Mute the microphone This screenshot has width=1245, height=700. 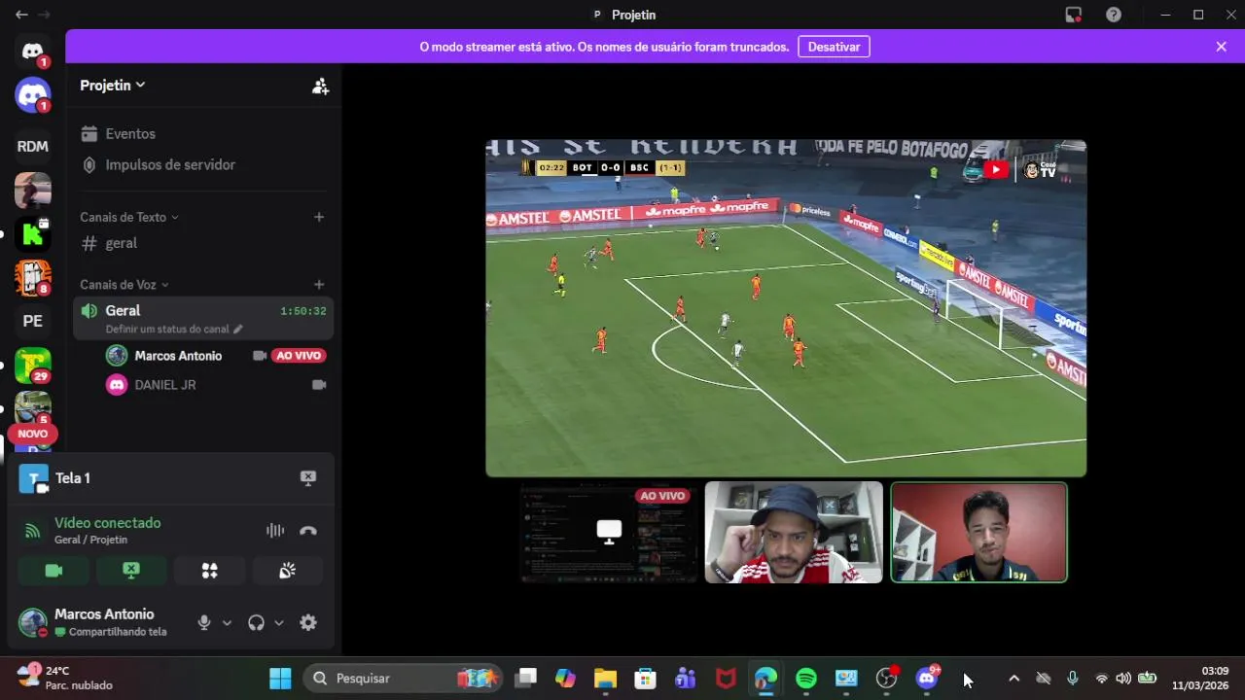(204, 623)
